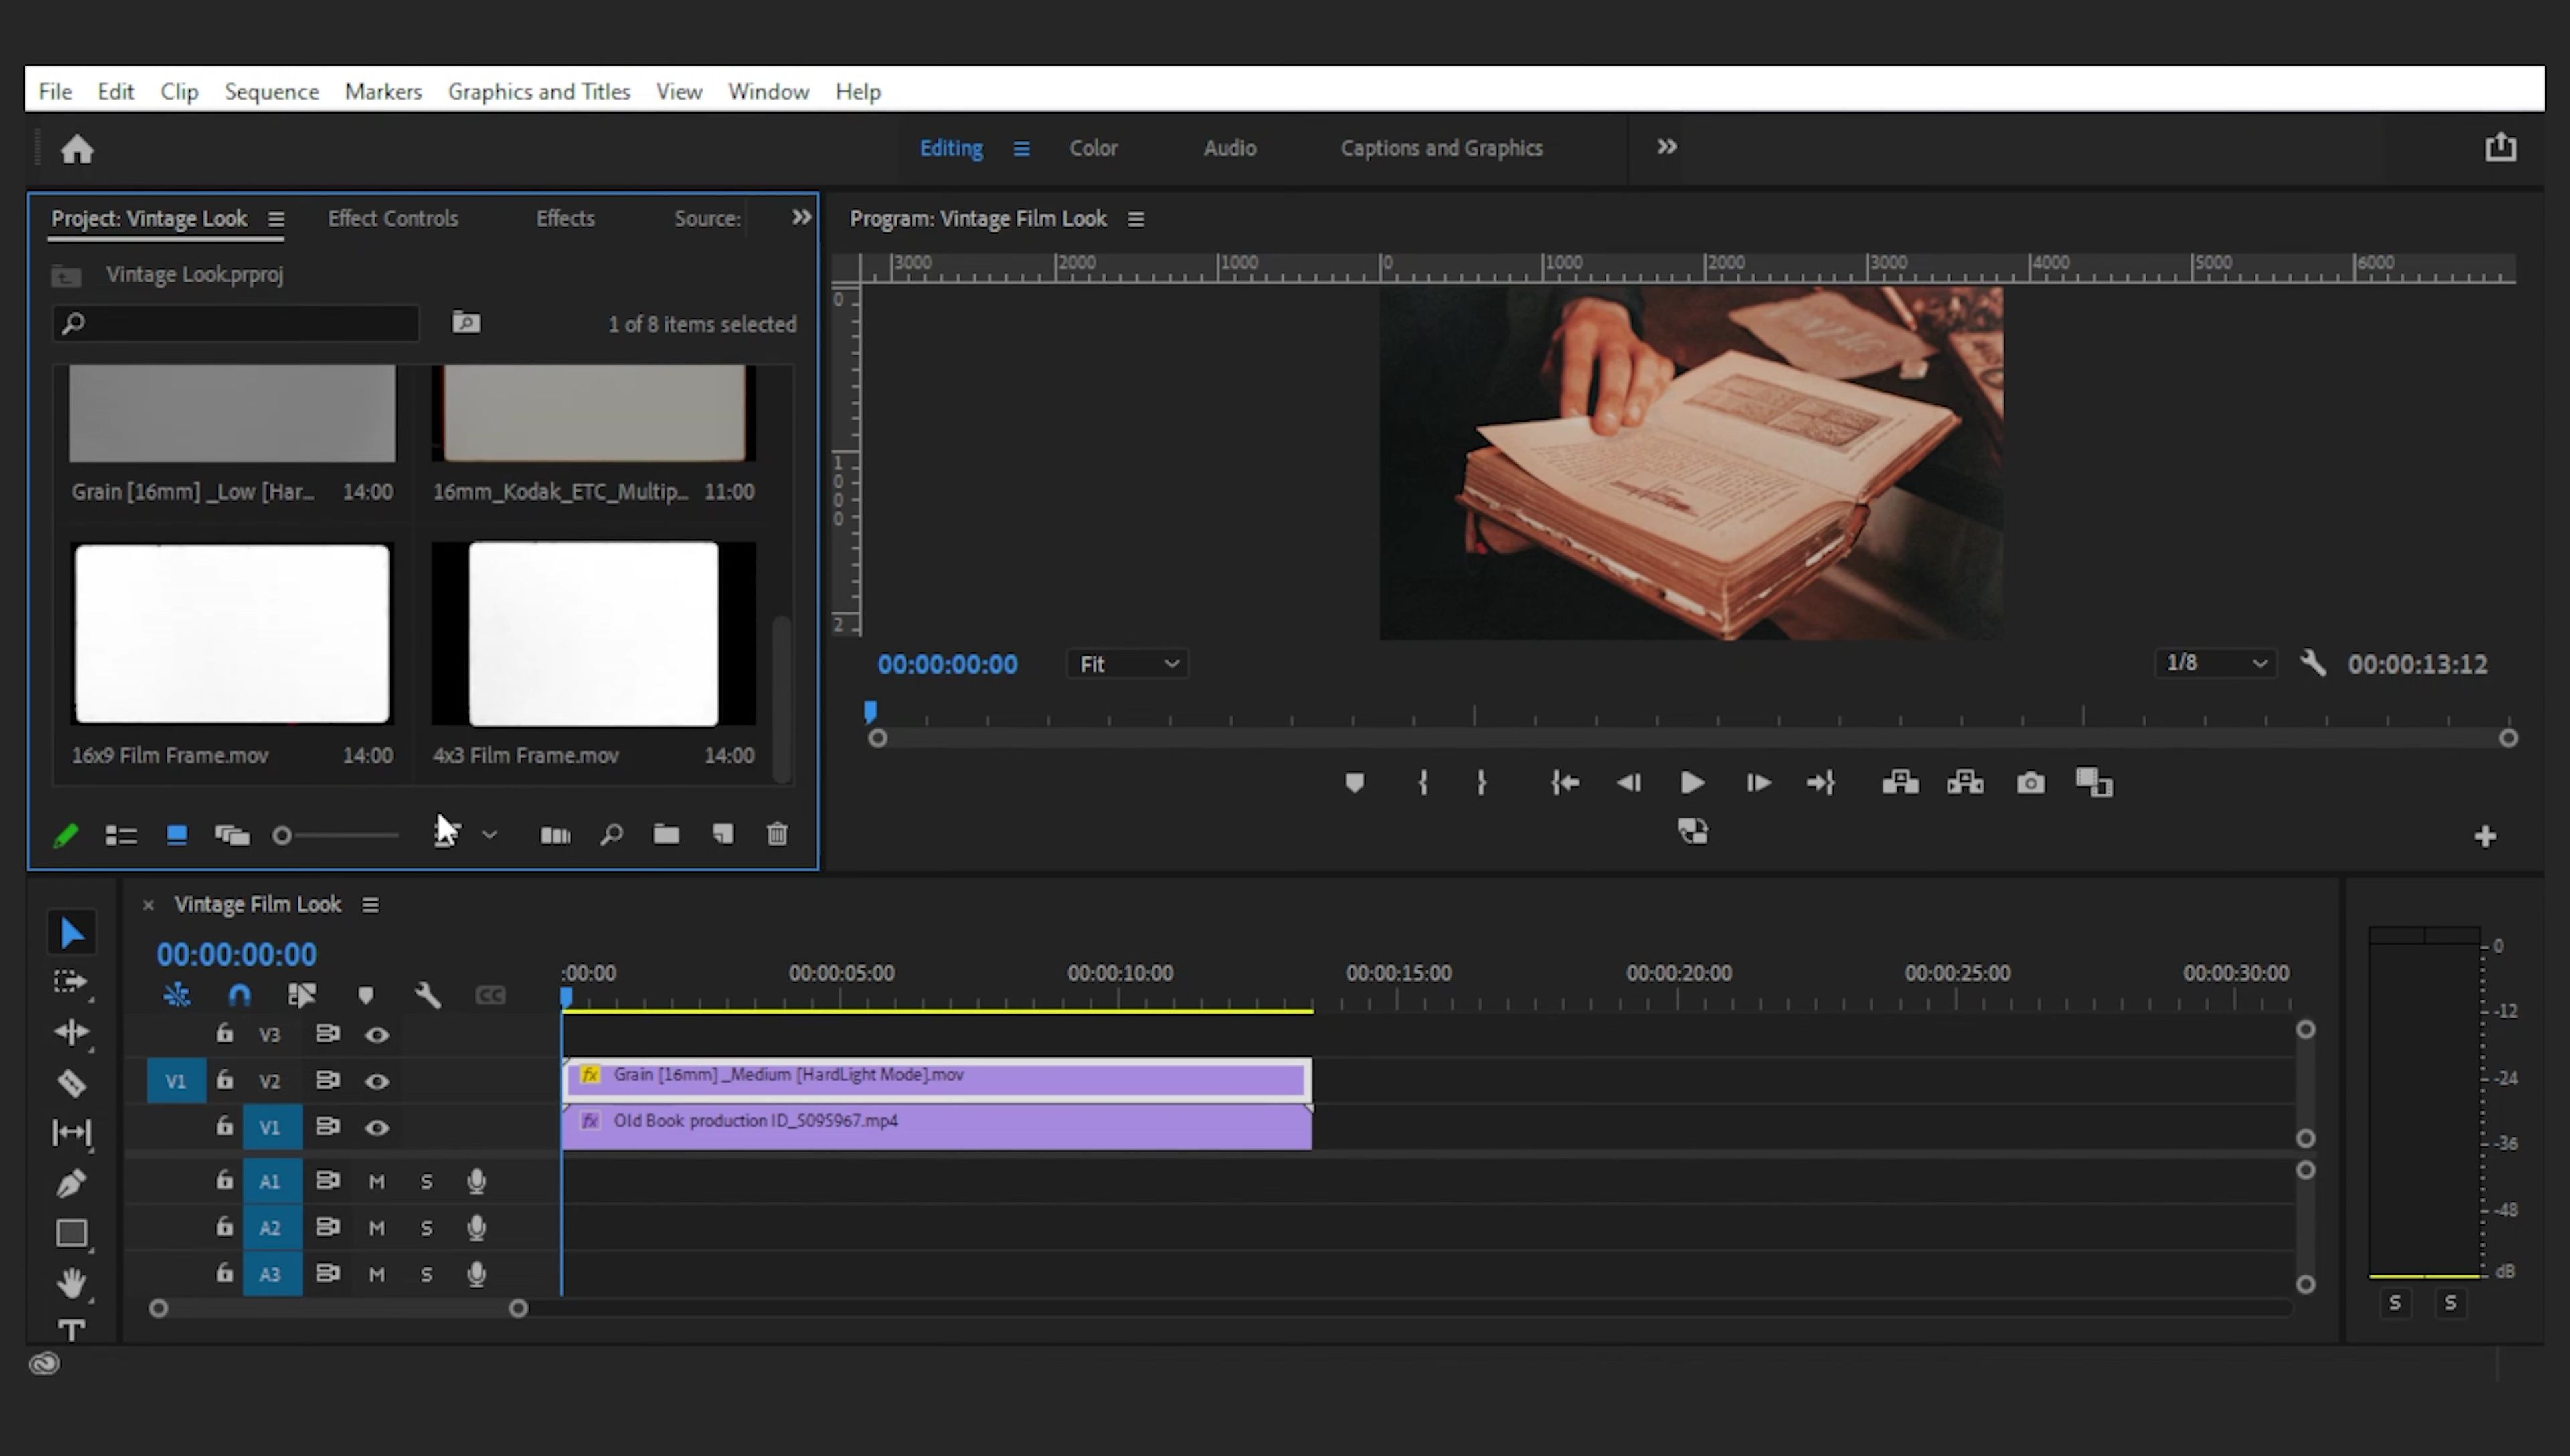
Task: Switch to the Effects tab
Action: (565, 218)
